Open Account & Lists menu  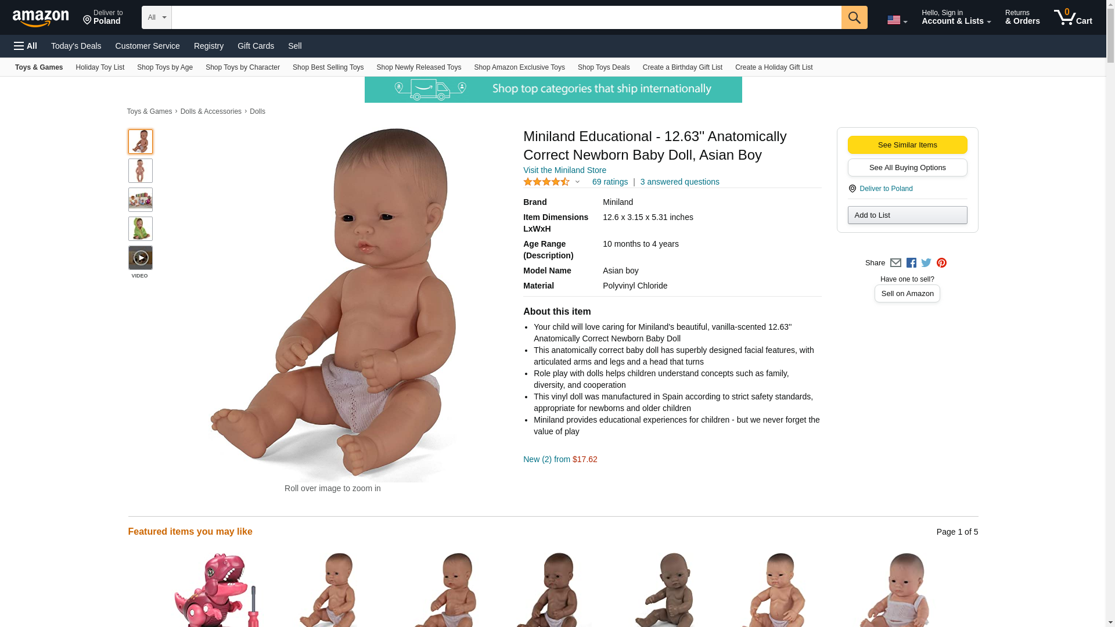[956, 17]
